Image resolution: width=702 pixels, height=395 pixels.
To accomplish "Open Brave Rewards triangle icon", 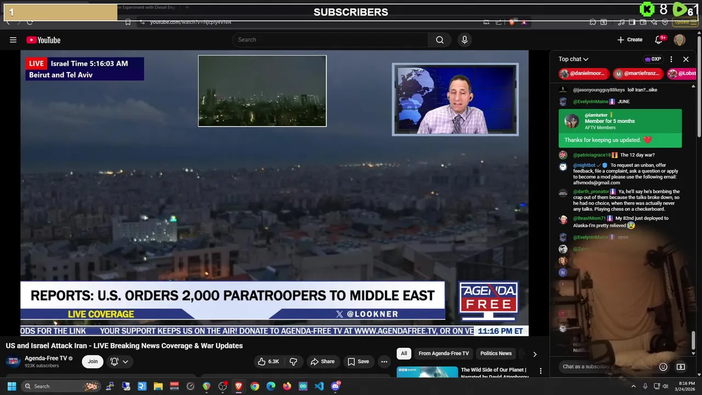I will (x=524, y=22).
